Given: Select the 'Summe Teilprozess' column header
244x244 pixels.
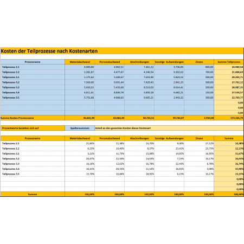Looking at the screenshot, I should tap(229, 62).
